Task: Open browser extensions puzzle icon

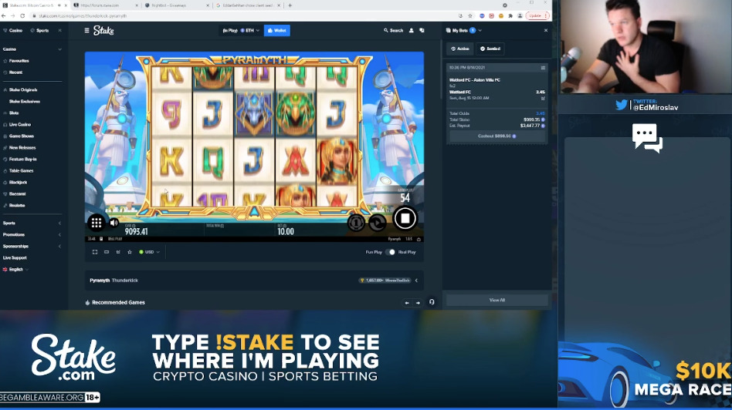Action: click(x=510, y=16)
